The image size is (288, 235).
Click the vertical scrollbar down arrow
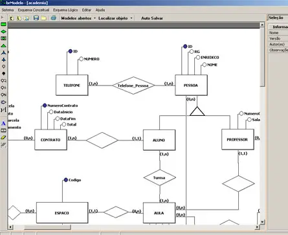coord(262,221)
